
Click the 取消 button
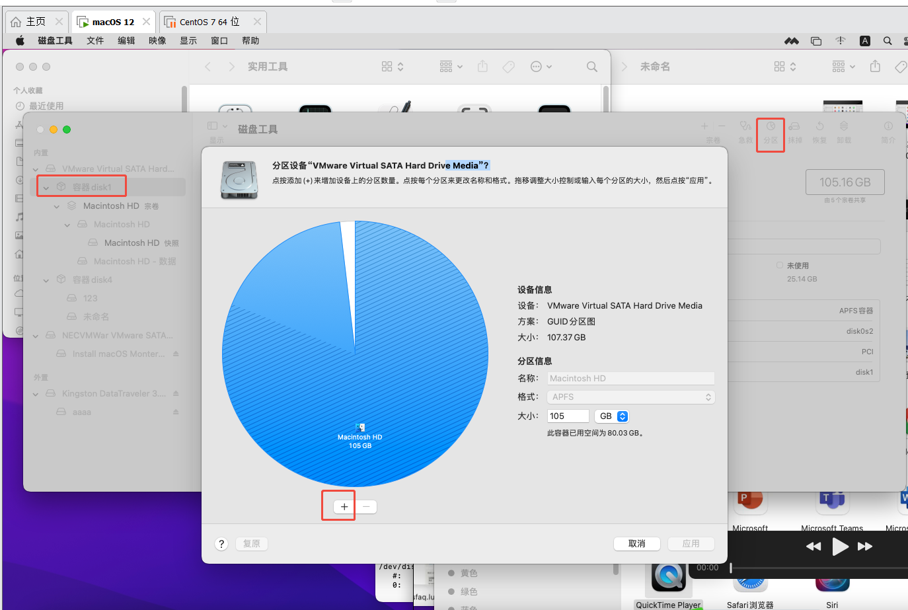click(636, 543)
